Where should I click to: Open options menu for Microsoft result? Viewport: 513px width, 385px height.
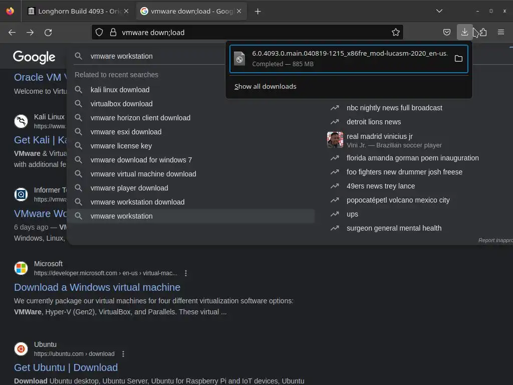[186, 273]
